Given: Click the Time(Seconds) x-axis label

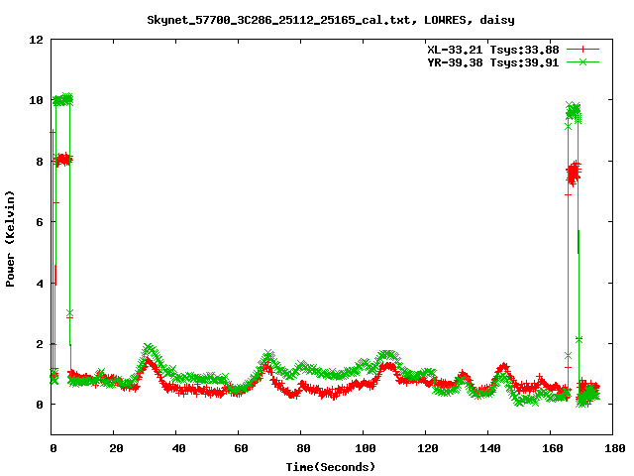Looking at the screenshot, I should [330, 467].
